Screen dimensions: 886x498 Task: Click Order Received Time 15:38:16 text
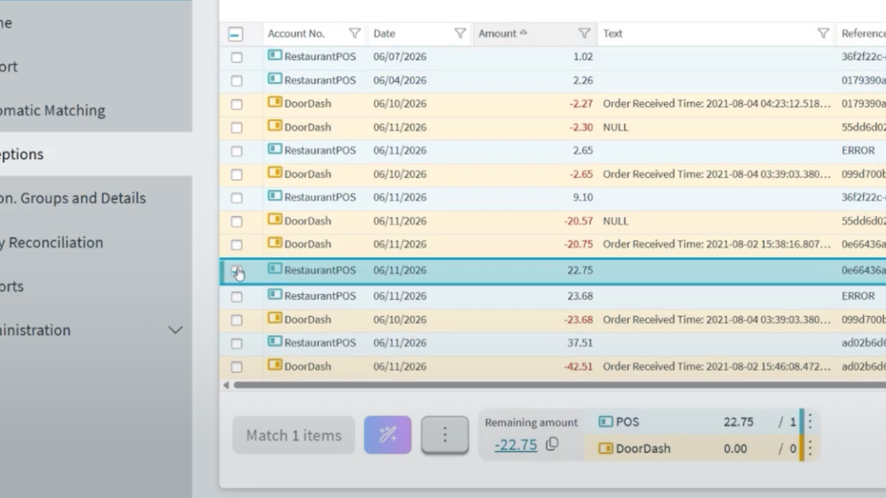click(716, 244)
